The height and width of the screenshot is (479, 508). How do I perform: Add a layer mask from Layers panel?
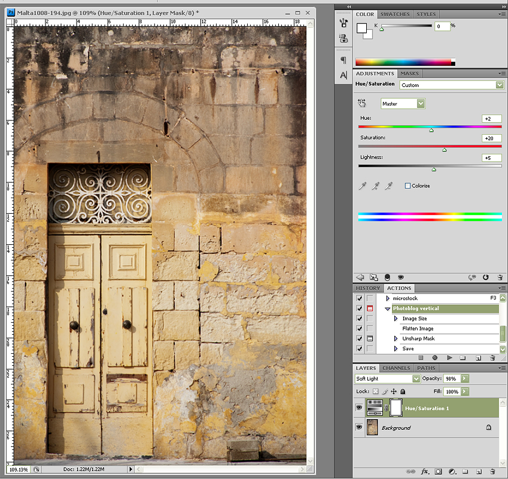[x=438, y=472]
